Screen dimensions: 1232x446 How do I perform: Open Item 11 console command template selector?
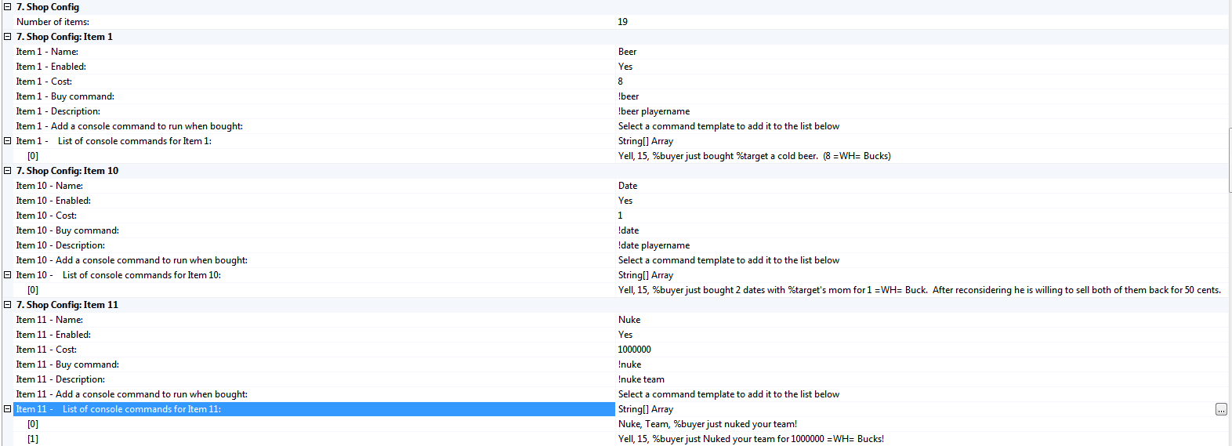tap(728, 394)
